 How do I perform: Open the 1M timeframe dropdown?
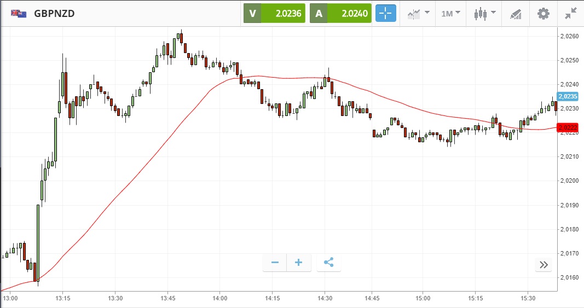(x=450, y=14)
